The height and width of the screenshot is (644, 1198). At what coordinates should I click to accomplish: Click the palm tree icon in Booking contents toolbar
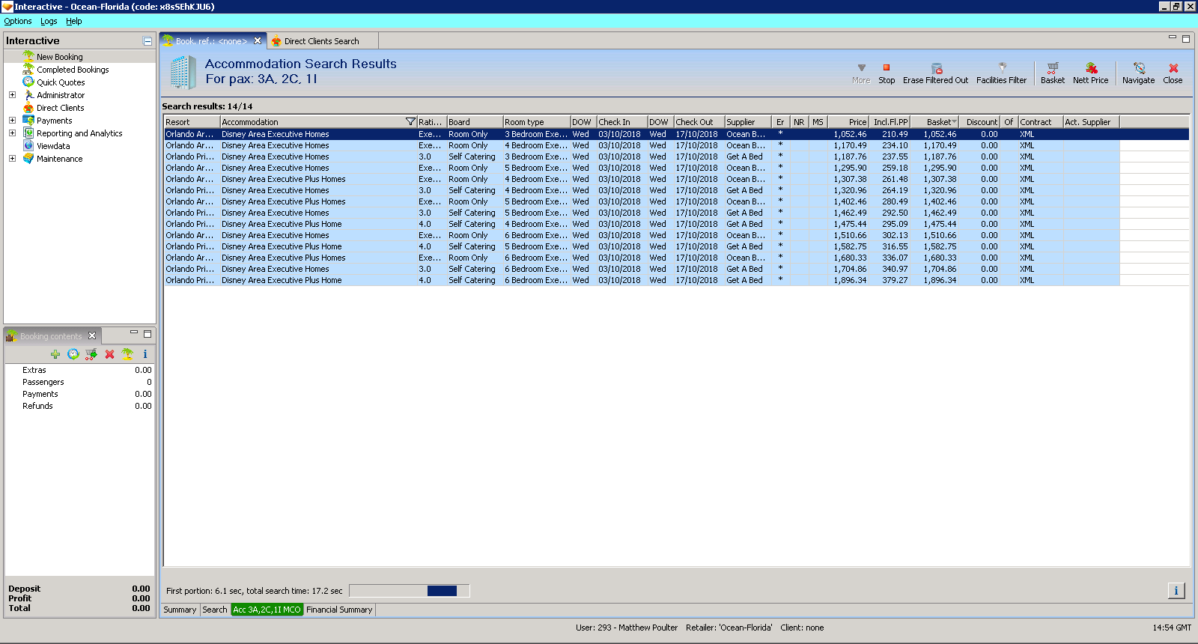[127, 354]
